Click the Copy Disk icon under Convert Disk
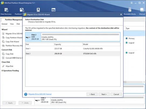This screenshot has width=146, height=109. (x=3, y=54)
